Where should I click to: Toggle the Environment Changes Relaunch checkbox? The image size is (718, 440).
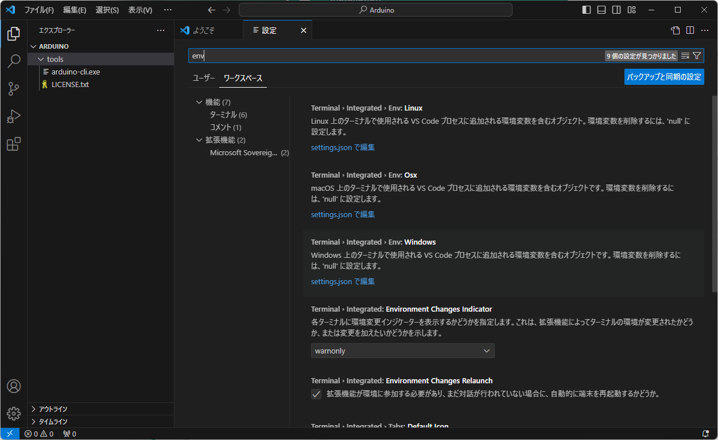click(x=316, y=394)
